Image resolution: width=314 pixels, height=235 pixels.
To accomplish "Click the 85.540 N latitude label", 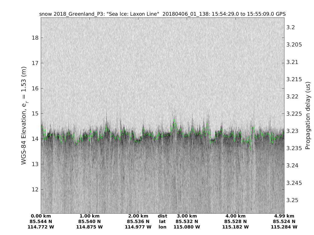I will [x=89, y=222].
